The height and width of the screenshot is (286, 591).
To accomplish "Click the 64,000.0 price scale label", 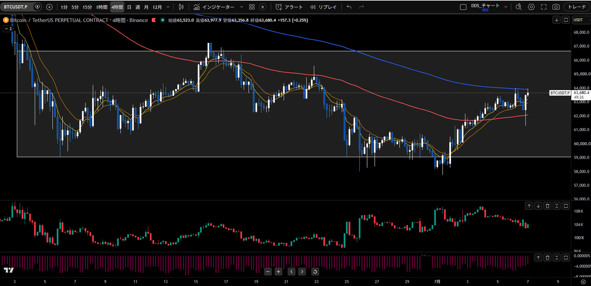I will pos(581,88).
